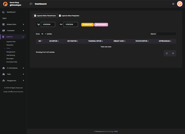Toggle the hamburger sidebar menu icon
Screen dimensions: 185x134
point(31,4)
